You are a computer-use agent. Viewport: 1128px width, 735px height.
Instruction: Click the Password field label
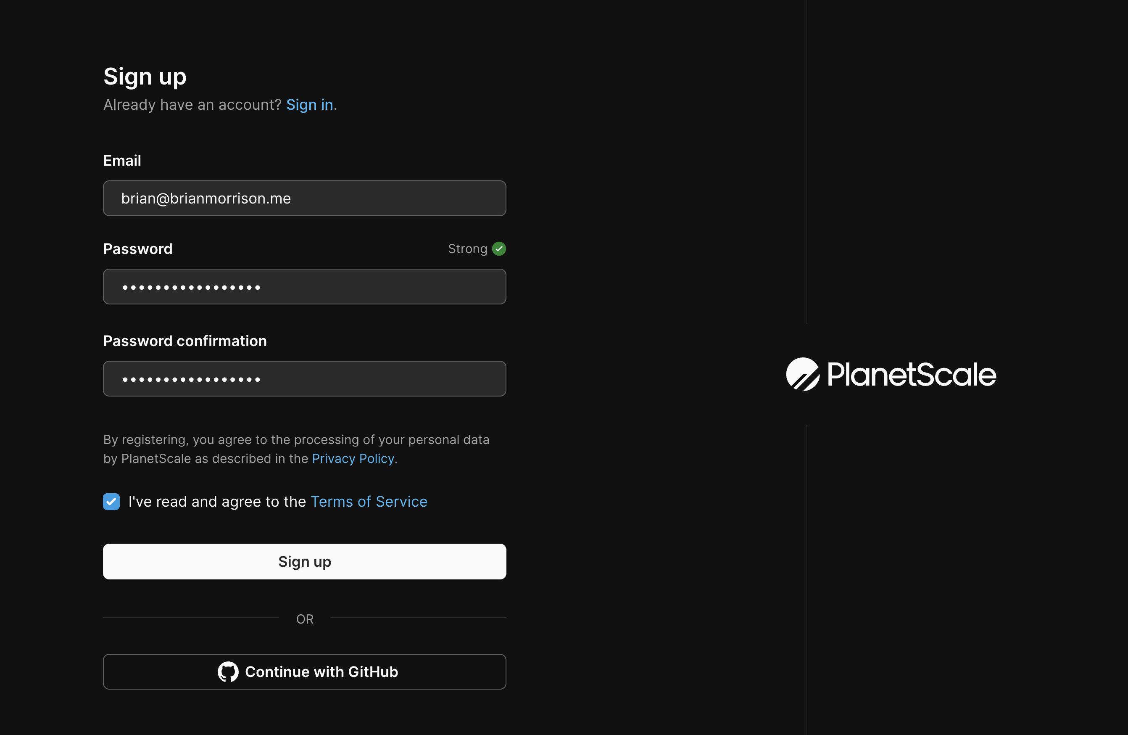(138, 249)
